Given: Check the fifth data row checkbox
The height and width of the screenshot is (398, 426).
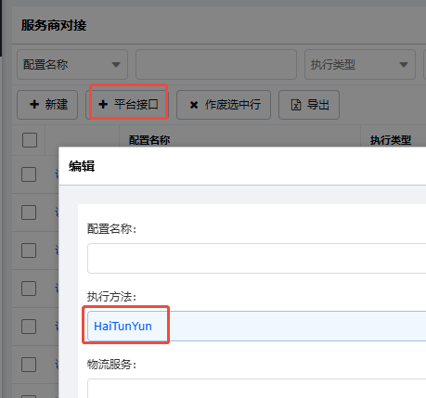Looking at the screenshot, I should click(29, 327).
